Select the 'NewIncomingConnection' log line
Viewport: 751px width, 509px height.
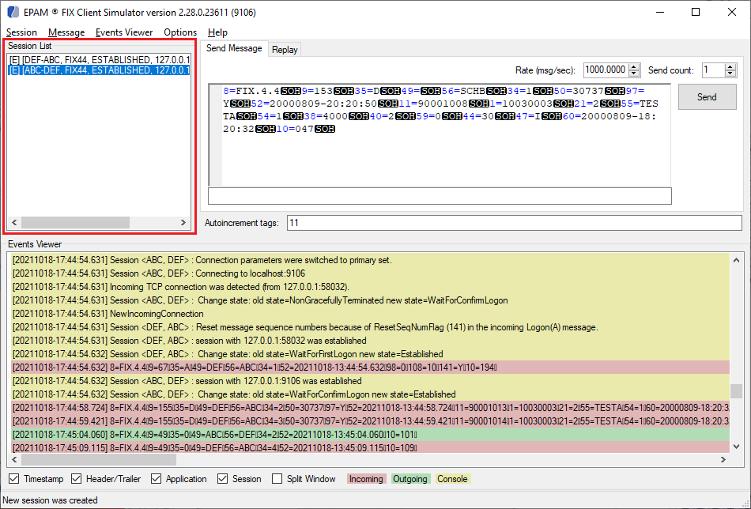(x=370, y=314)
